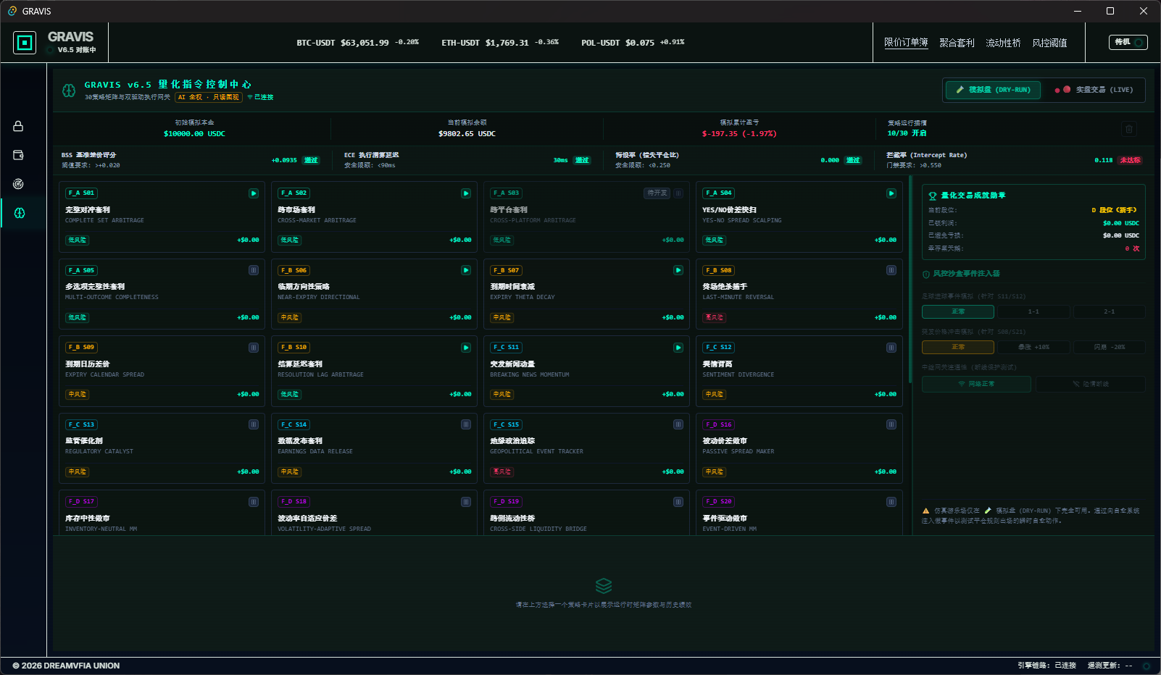Click play icon on S04 YES-NO Spread Scalping
This screenshot has height=675, width=1161.
click(x=891, y=193)
